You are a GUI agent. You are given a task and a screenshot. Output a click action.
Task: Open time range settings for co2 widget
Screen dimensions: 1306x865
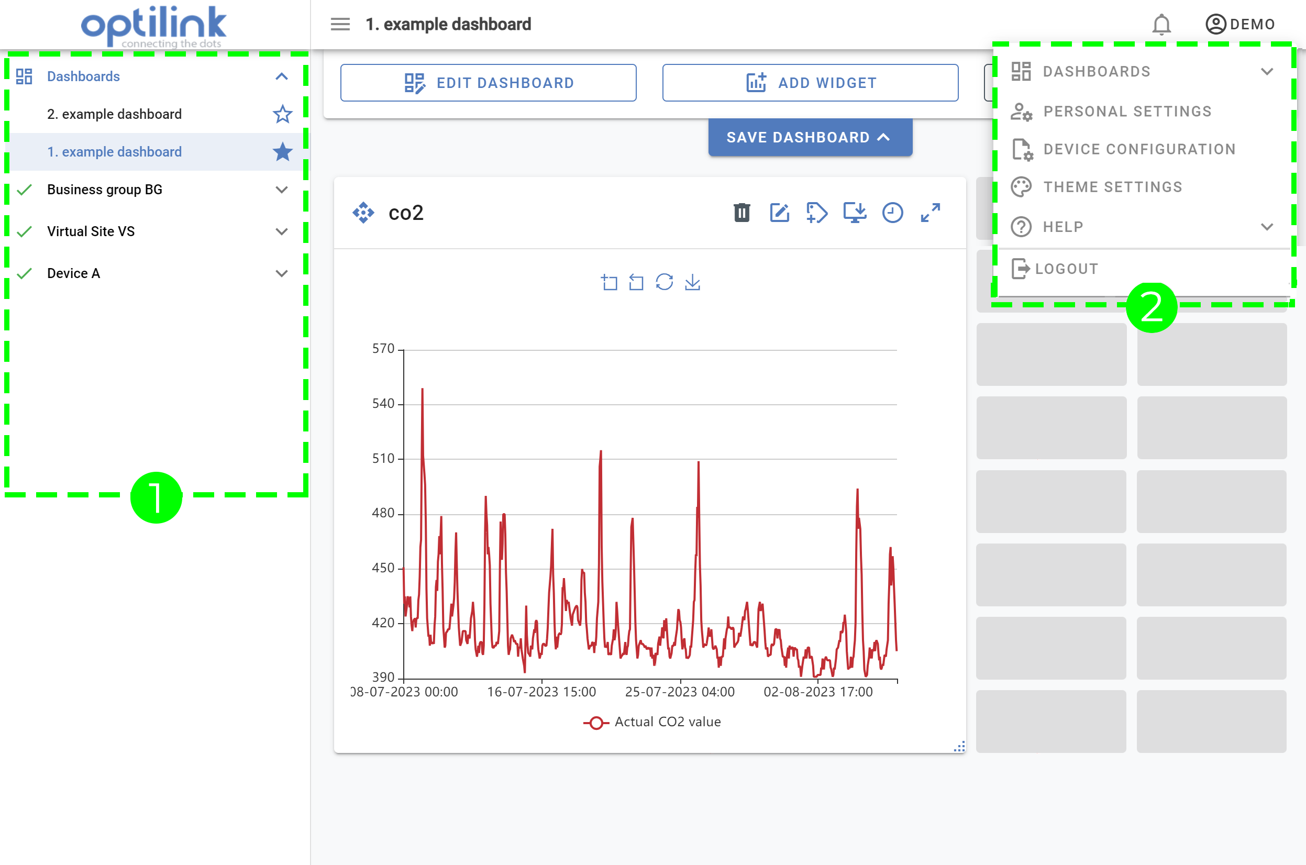pyautogui.click(x=892, y=213)
